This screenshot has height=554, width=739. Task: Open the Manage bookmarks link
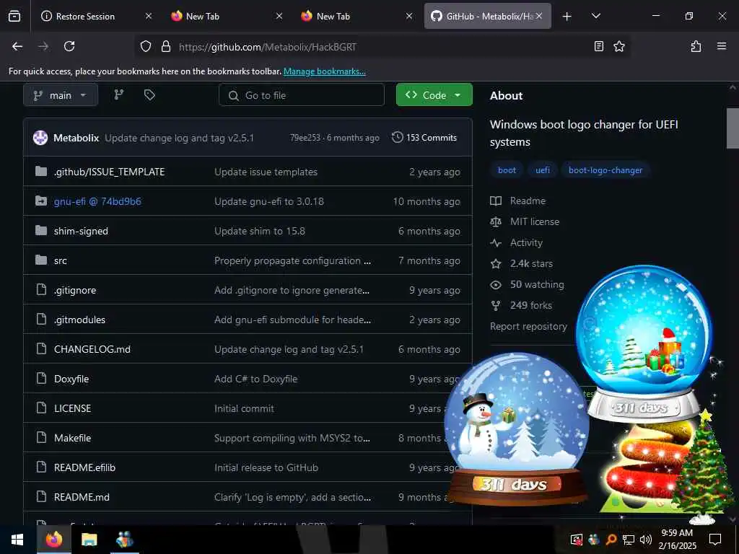tap(324, 71)
